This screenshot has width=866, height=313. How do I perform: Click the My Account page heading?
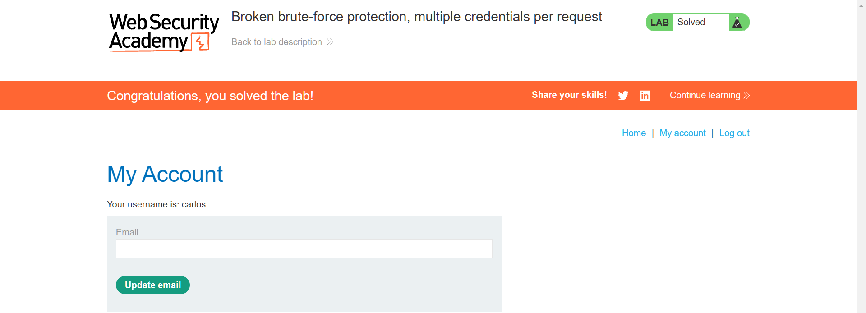pos(165,174)
